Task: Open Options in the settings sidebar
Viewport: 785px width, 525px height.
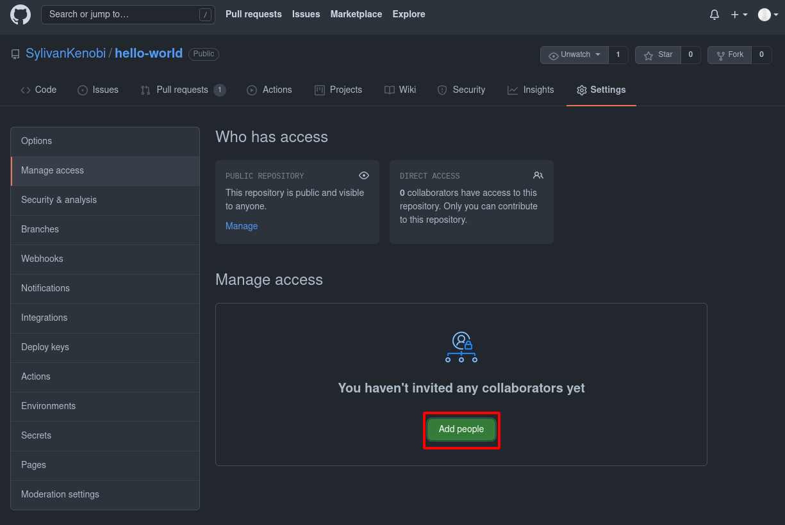Action: point(105,141)
